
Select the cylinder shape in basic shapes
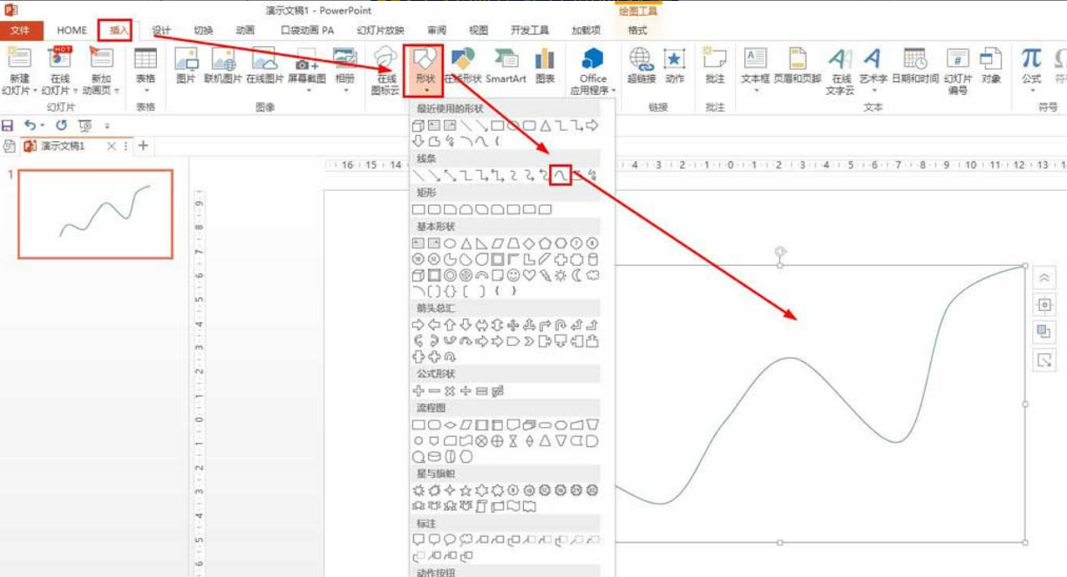593,259
